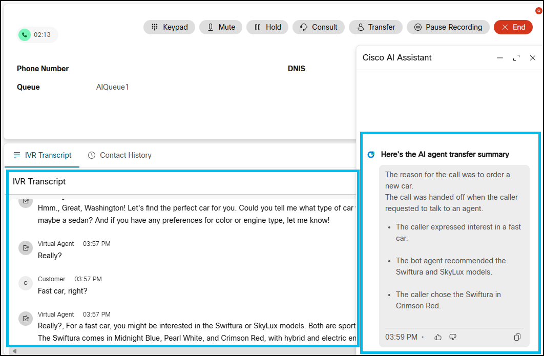End the active call
Image resolution: width=544 pixels, height=356 pixels.
pos(513,27)
